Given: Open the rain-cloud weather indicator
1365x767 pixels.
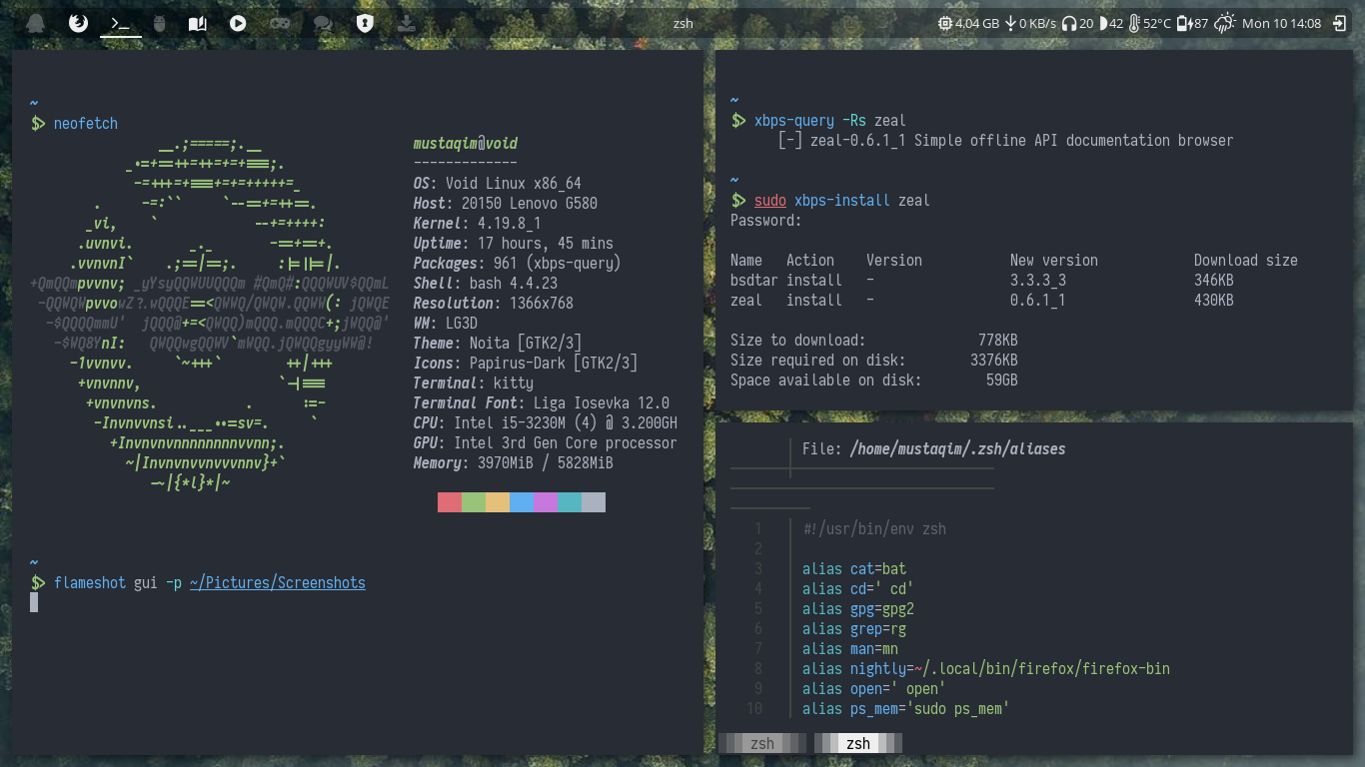Looking at the screenshot, I should coord(1225,23).
